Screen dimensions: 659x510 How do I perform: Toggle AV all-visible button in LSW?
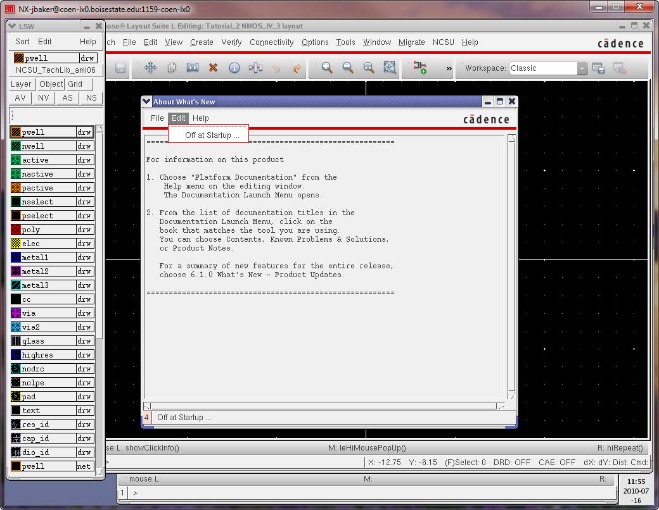[20, 98]
